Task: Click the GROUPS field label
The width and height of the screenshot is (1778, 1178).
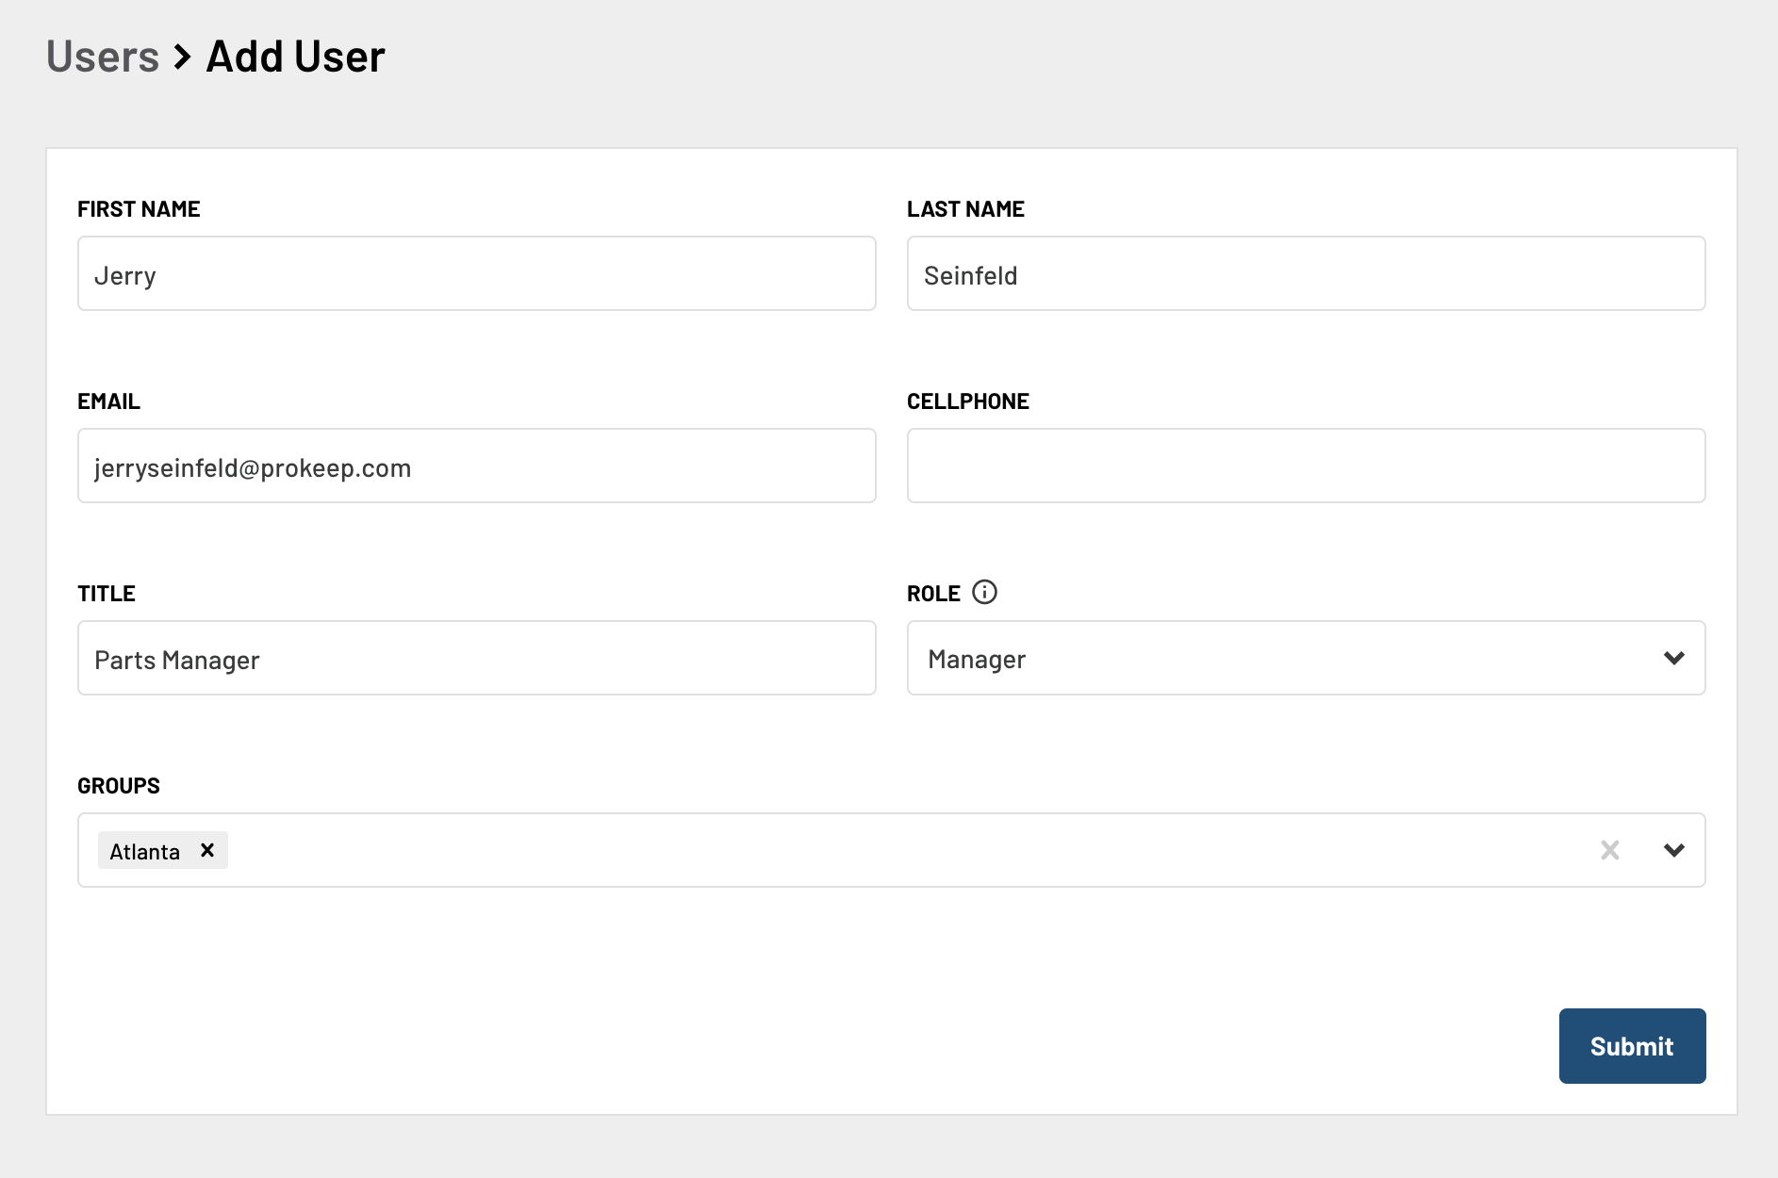Action: pos(119,786)
